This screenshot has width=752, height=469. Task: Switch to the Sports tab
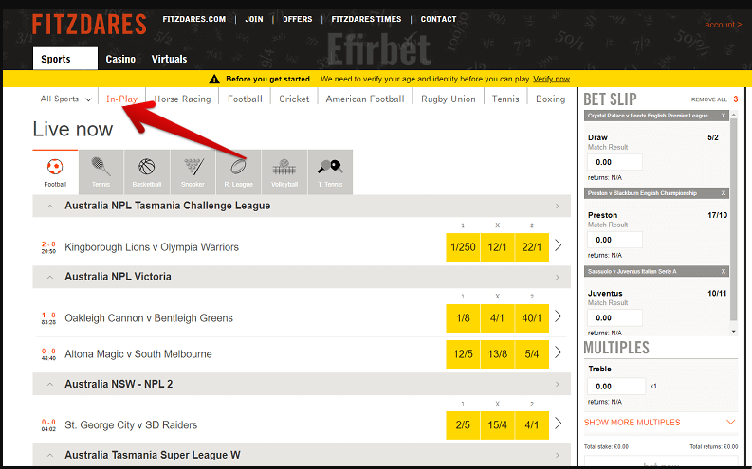tap(65, 59)
